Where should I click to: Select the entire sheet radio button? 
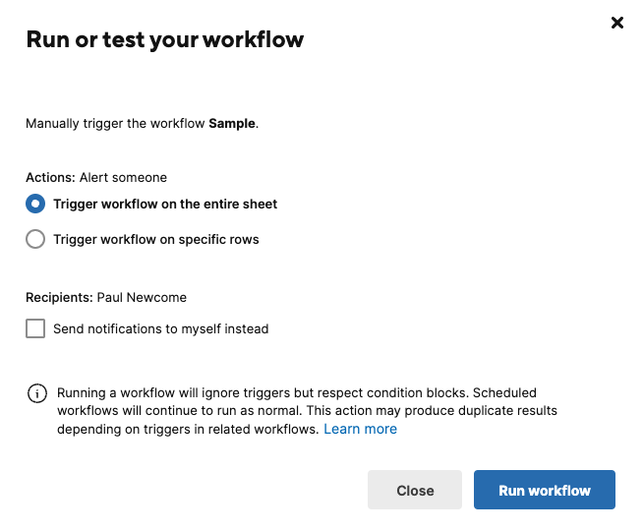pos(35,204)
